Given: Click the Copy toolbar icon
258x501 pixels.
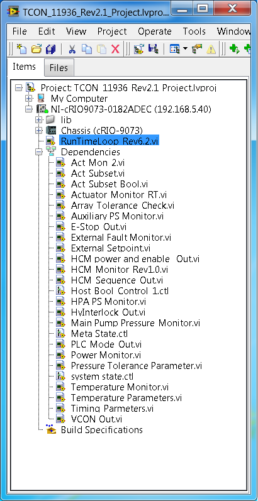Looking at the screenshot, I should pyautogui.click(x=87, y=49).
